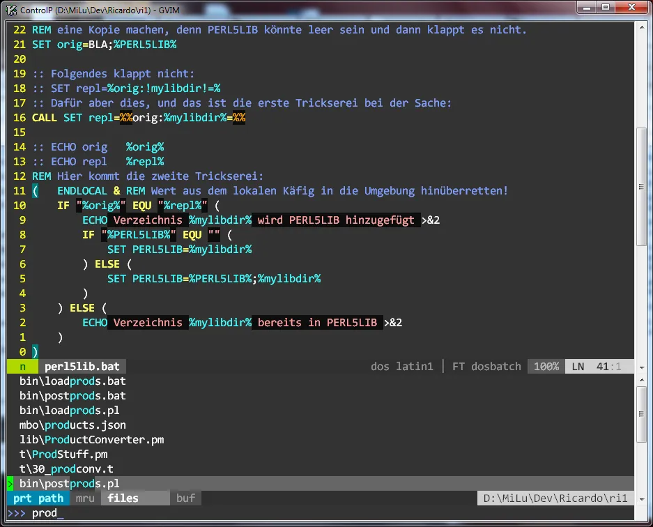Click perl5lib.bat filename in status line
The height and width of the screenshot is (527, 653).
coord(82,367)
